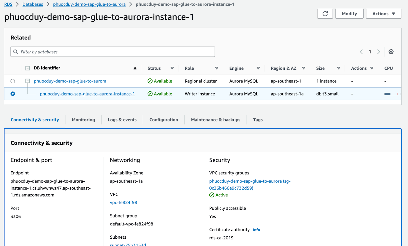Image resolution: width=408 pixels, height=246 pixels.
Task: Go to next page arrow
Action: click(x=379, y=52)
